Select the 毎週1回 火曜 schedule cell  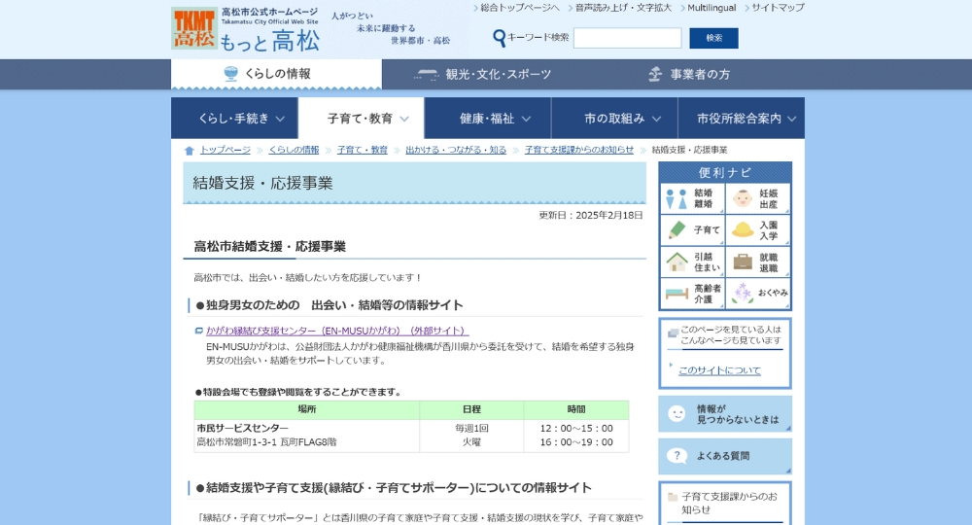(471, 436)
